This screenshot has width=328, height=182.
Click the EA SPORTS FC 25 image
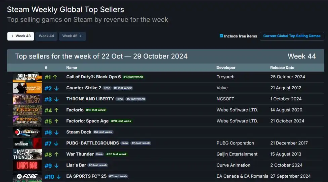pyautogui.click(x=27, y=176)
